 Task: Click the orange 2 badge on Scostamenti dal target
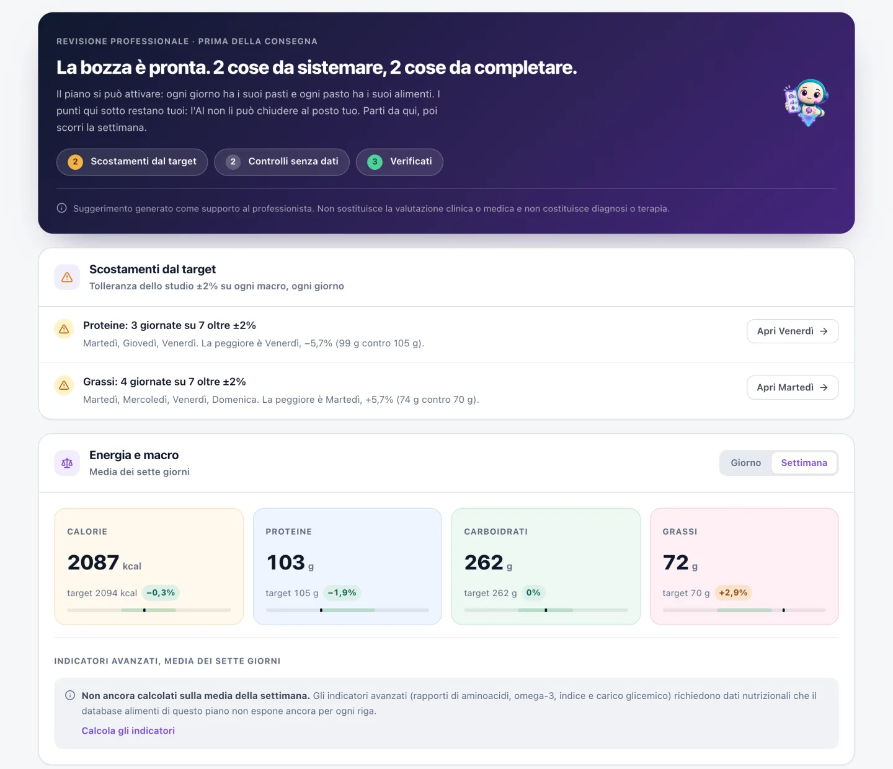(x=75, y=162)
